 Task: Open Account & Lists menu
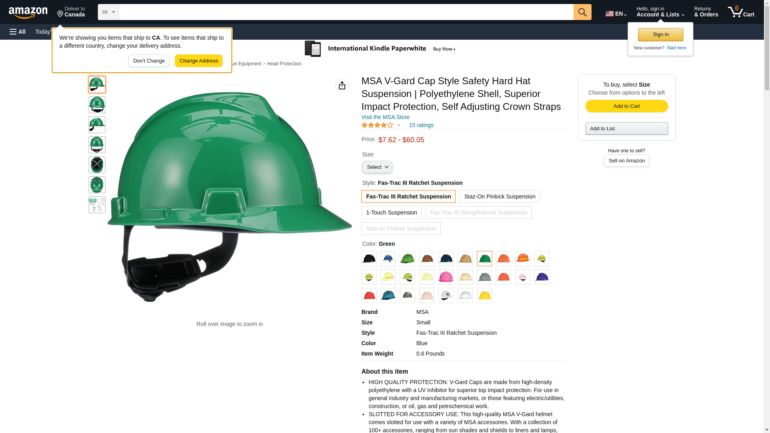[x=660, y=12]
